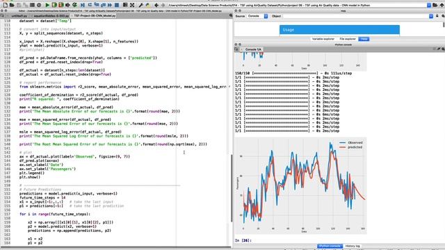Run the file with the green play button
This screenshot has height=250, width=445.
[x=47, y=5]
